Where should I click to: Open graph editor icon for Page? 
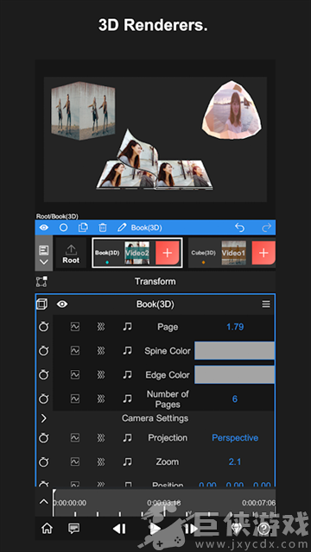tap(75, 327)
